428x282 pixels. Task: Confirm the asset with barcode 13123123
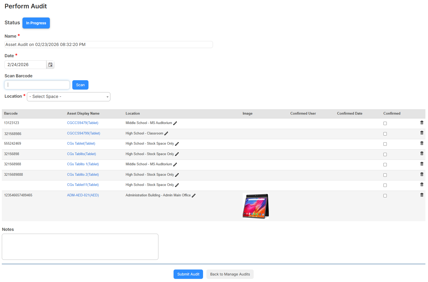(385, 123)
